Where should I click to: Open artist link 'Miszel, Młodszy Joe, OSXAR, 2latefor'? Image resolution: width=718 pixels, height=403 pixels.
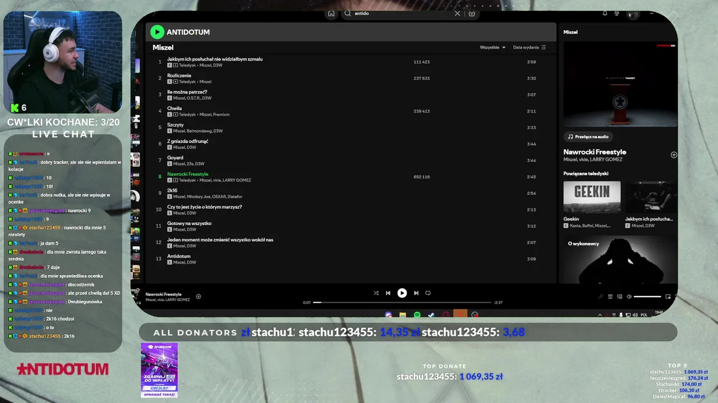point(208,196)
